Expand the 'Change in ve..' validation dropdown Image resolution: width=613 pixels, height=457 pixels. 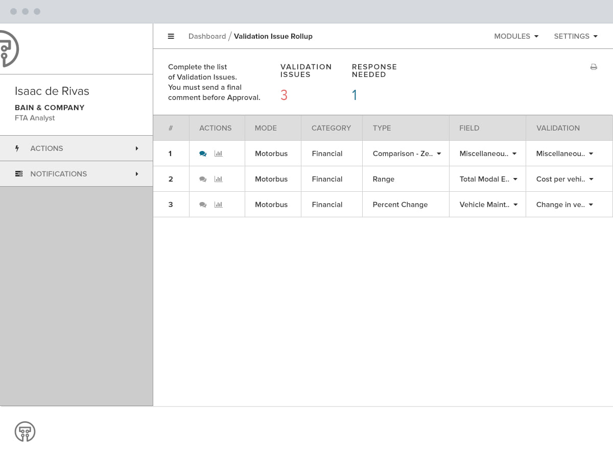(591, 205)
